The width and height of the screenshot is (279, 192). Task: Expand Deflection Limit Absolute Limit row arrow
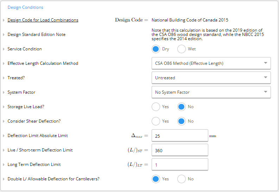(x=4, y=136)
